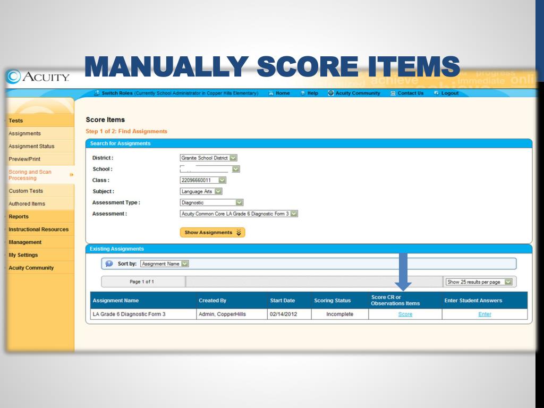The height and width of the screenshot is (408, 544).
Task: Click the Contact Us phone icon
Action: click(x=393, y=93)
